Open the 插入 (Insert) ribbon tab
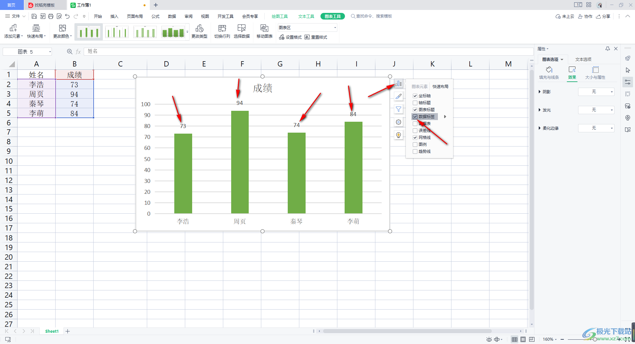Image resolution: width=635 pixels, height=344 pixels. tap(114, 16)
